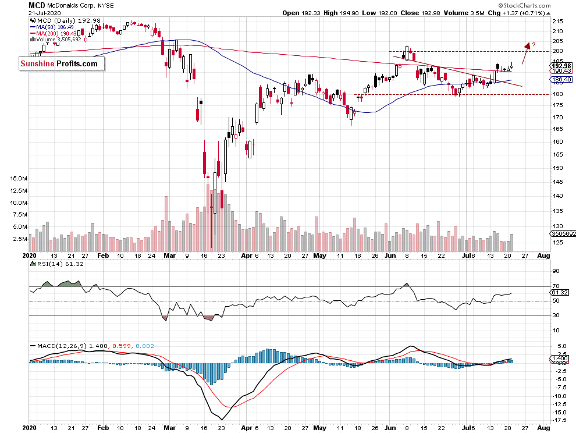Click the NYSE exchange label
The width and height of the screenshot is (576, 433).
[106, 5]
